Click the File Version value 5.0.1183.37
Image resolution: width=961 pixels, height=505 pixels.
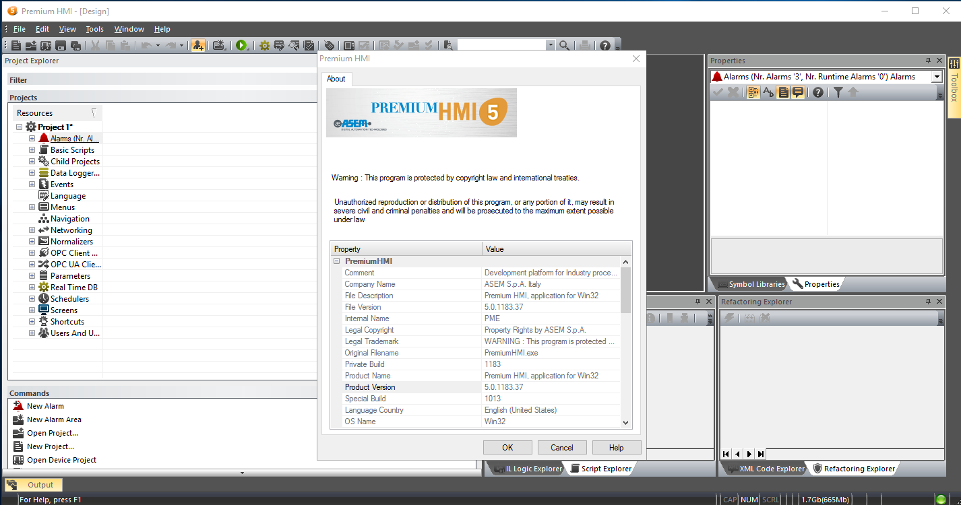[504, 307]
